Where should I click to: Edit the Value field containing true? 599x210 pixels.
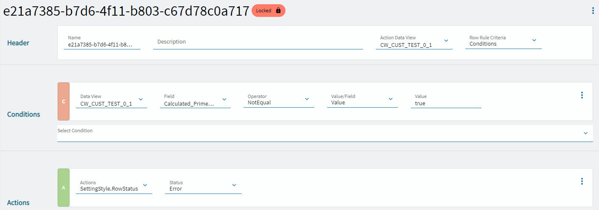click(446, 100)
